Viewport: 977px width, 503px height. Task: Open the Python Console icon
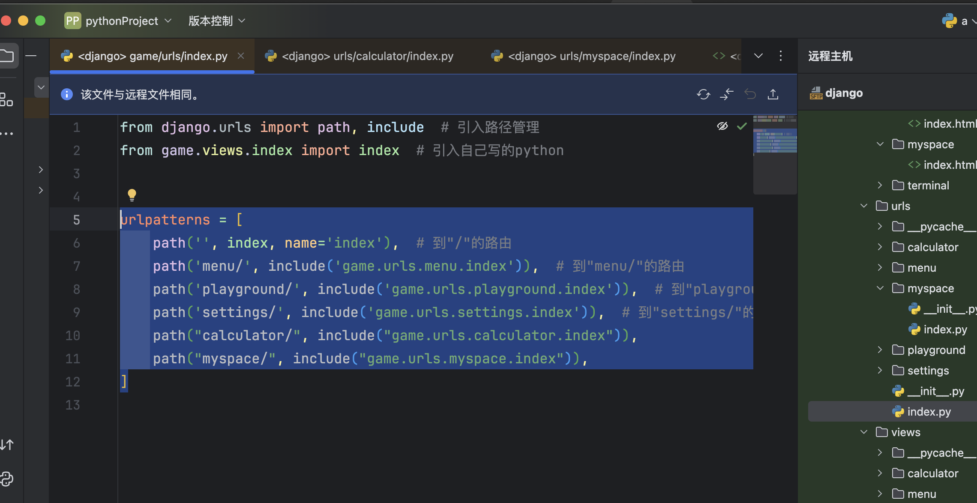[6, 479]
